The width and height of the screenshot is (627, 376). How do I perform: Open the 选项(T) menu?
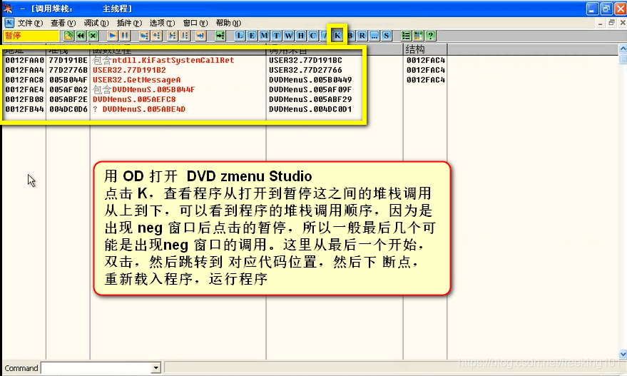click(163, 24)
